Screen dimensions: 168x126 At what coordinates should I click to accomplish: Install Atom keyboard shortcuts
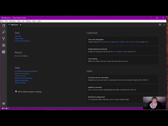click(125, 52)
